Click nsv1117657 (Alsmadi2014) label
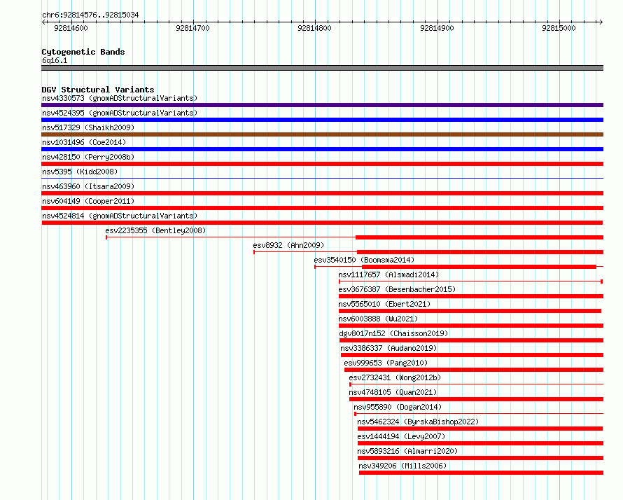 (x=388, y=275)
